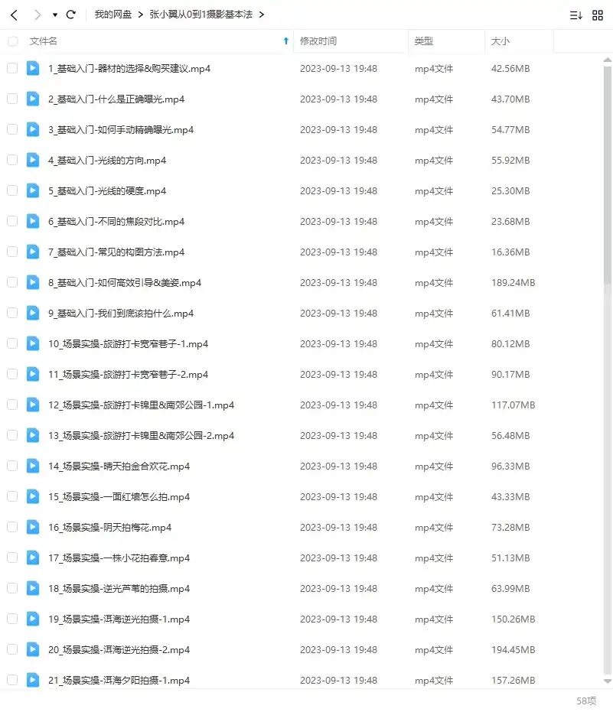Screen dimensions: 613x712
Task: Open the 我的网盘 breadcrumb
Action: (x=112, y=15)
